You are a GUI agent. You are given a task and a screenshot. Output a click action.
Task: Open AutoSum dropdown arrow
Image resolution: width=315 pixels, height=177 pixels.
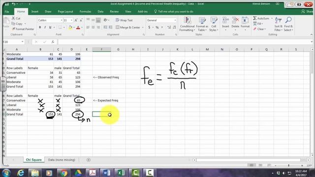272,18
